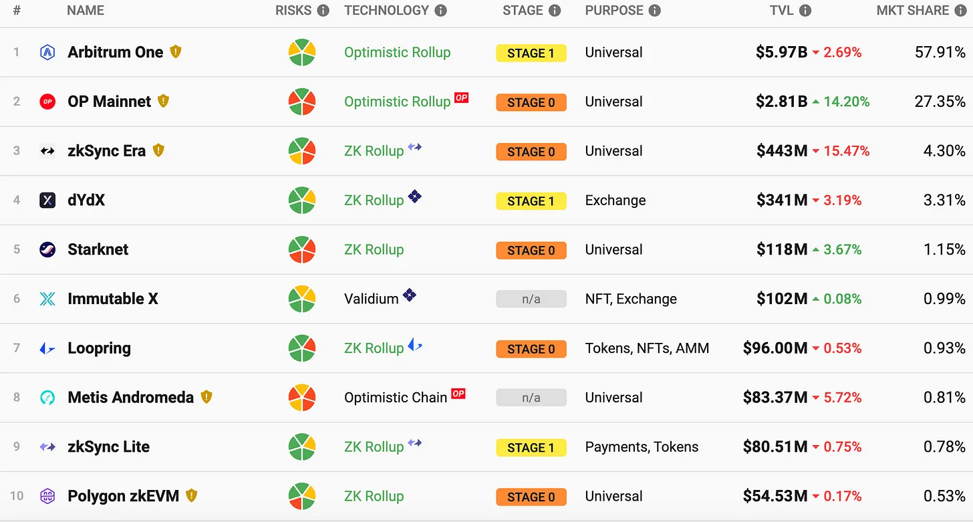Click the warning shield beside Arbitrum One
The width and height of the screenshot is (973, 522).
(176, 51)
